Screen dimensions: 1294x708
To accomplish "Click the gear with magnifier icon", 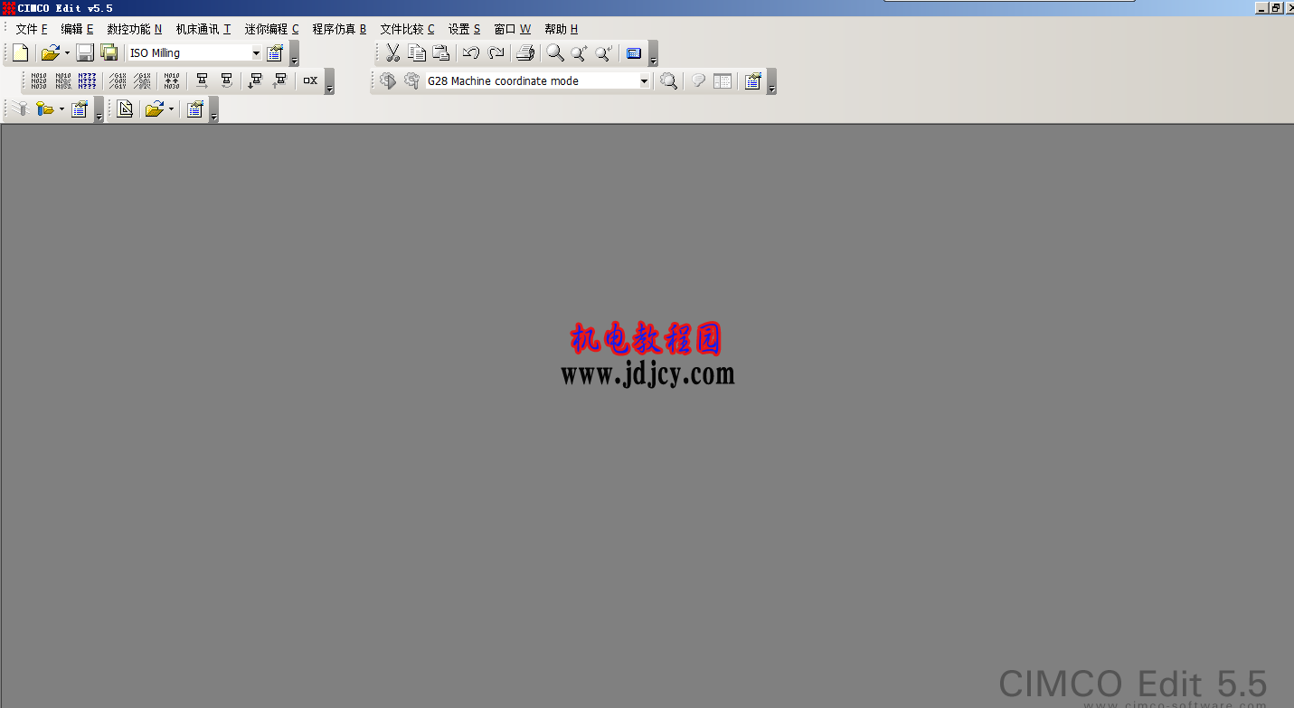I will click(x=668, y=81).
